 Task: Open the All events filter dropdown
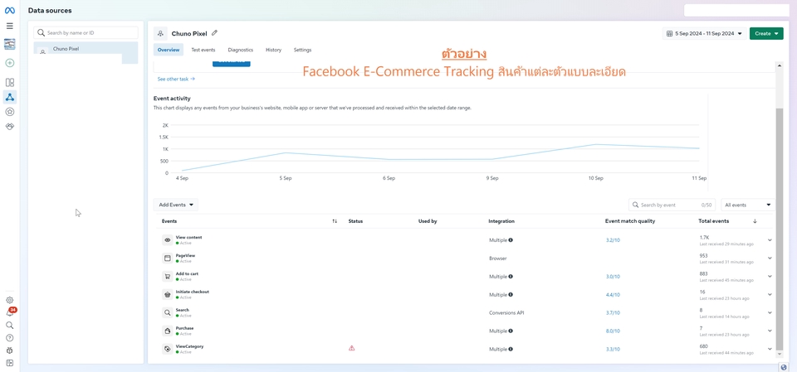coord(748,205)
